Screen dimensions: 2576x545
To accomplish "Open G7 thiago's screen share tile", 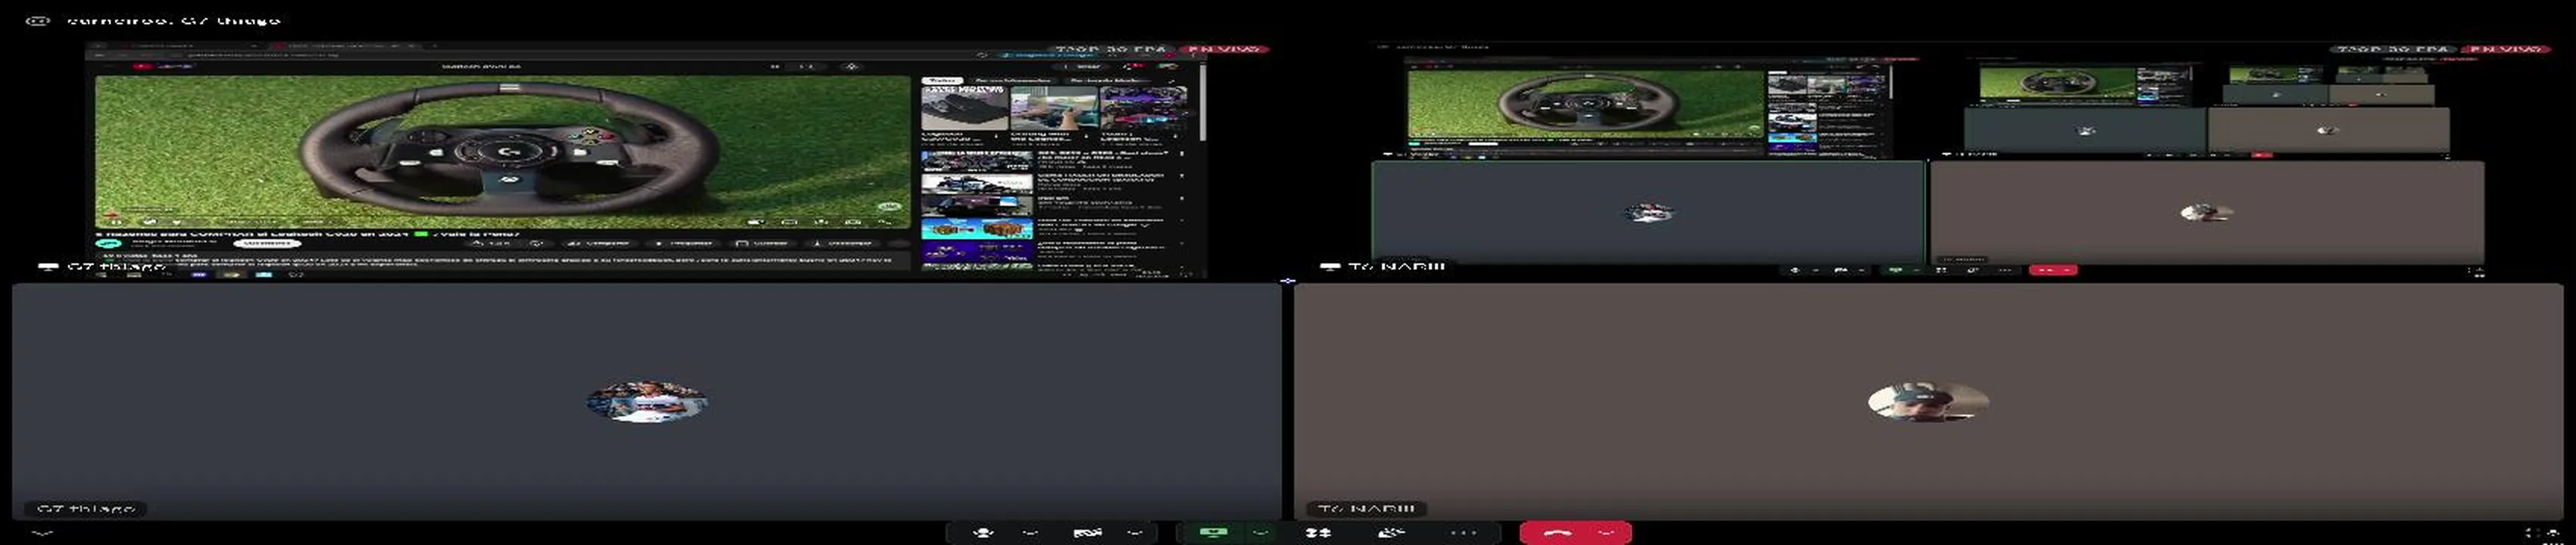I will point(645,160).
